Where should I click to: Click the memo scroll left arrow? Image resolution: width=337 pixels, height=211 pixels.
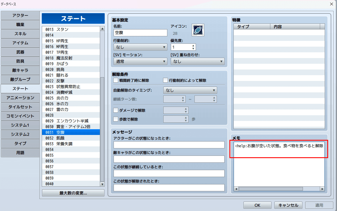236,189
